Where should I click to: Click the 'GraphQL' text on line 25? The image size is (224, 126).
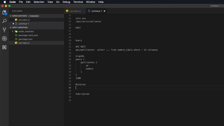pyautogui.click(x=80, y=56)
